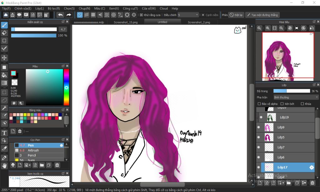Select the Brush tool in left toolbar
This screenshot has height=192, width=320.
pyautogui.click(x=4, y=25)
